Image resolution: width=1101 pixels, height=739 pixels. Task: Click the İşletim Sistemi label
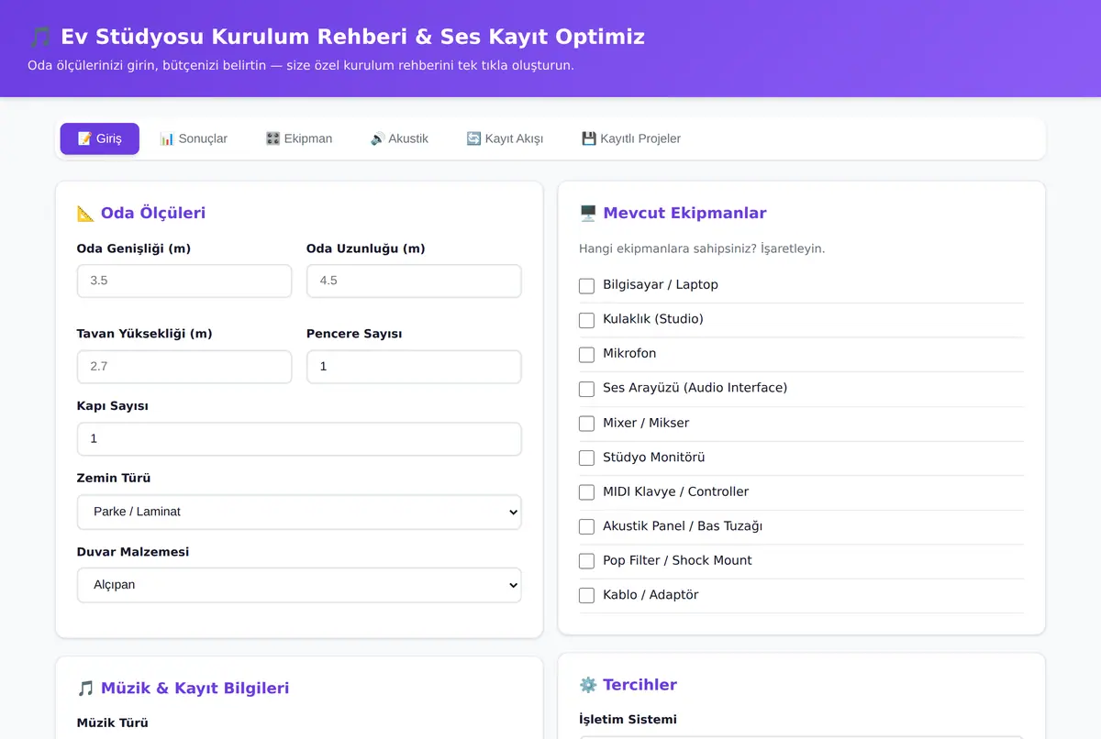click(628, 720)
